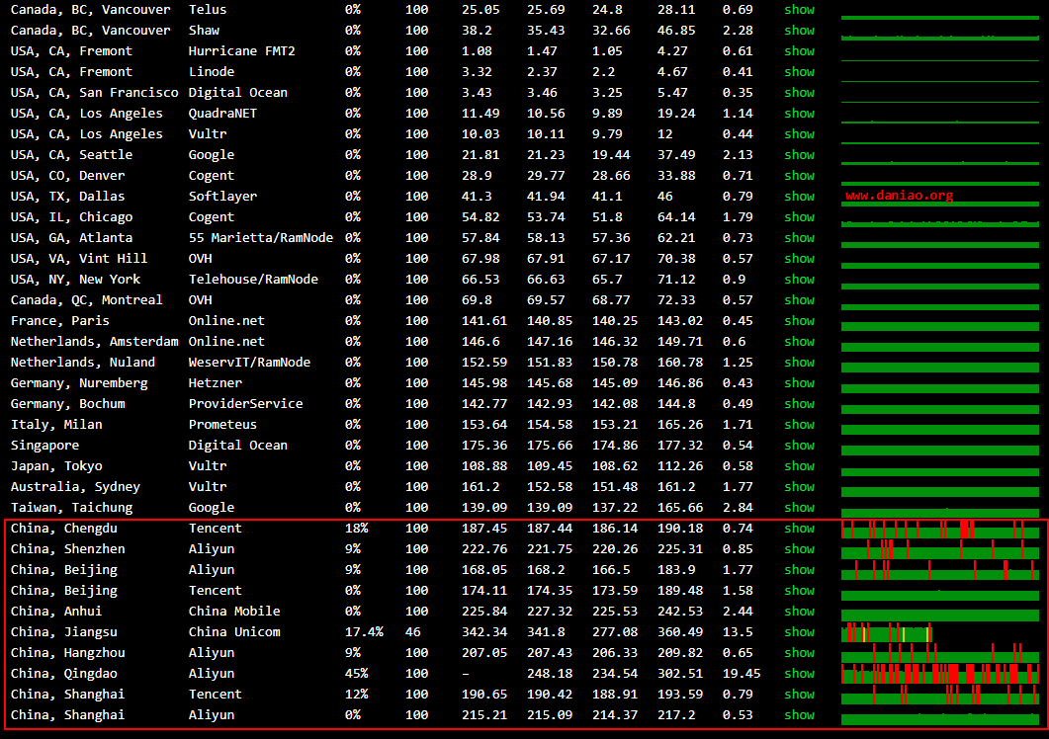Image resolution: width=1049 pixels, height=739 pixels.
Task: Open 'show' link for Hurricane FMT2 row
Action: point(799,51)
